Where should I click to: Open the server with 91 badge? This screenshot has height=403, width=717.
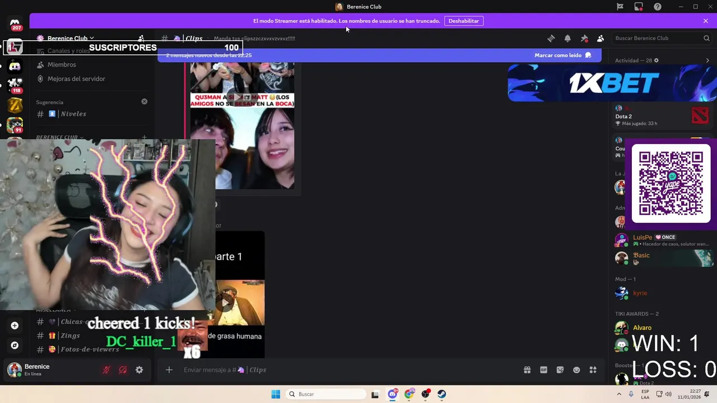tap(15, 125)
